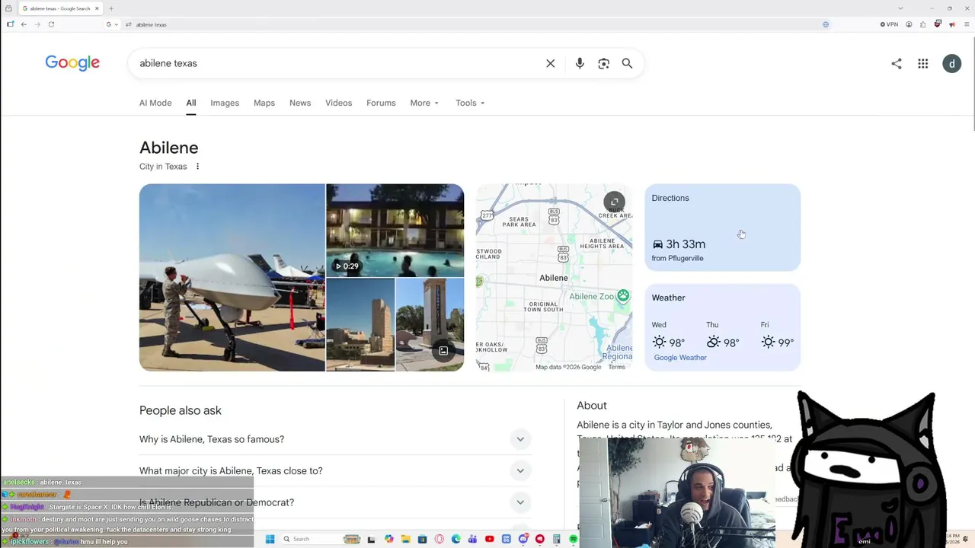The width and height of the screenshot is (975, 548).
Task: Open Discord from the taskbar
Action: click(523, 540)
